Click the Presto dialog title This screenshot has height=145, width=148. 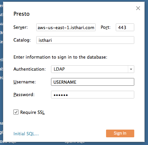pyautogui.click(x=21, y=14)
